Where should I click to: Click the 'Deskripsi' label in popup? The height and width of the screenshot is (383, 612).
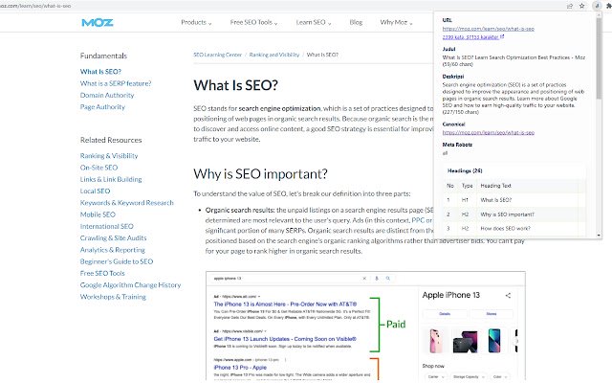point(452,77)
